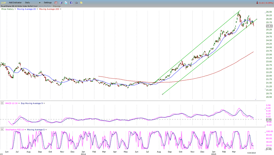Click the purple icon next to the alarm clock
This screenshot has width=274, height=155.
coord(61,2)
